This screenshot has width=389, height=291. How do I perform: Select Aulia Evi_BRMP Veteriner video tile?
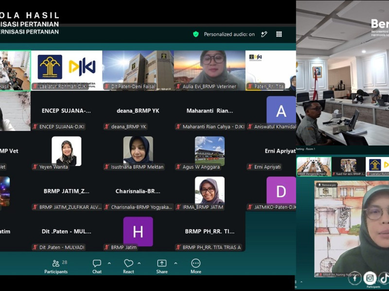pos(210,70)
